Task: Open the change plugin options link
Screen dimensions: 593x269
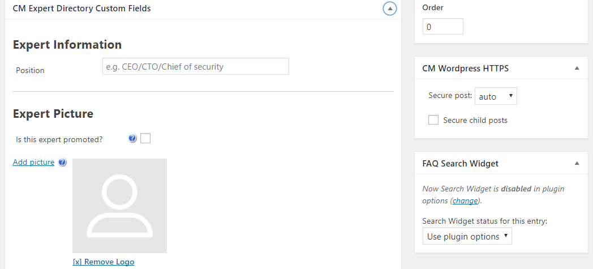Action: (x=465, y=200)
